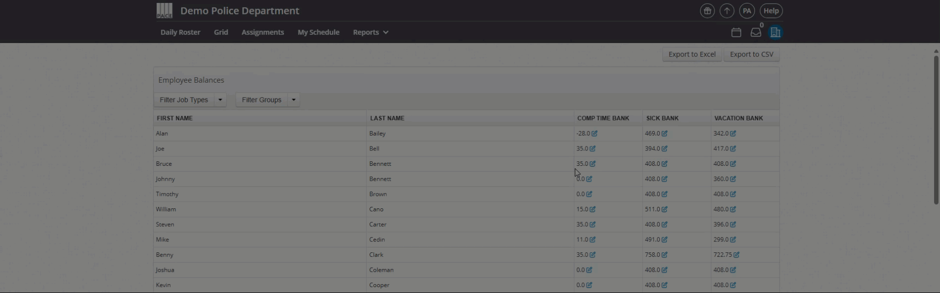
Task: Open the Assignments menu item
Action: [x=263, y=32]
